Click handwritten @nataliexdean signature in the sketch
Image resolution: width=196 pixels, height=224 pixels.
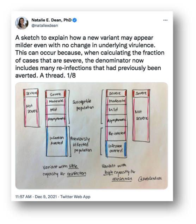tap(150, 179)
